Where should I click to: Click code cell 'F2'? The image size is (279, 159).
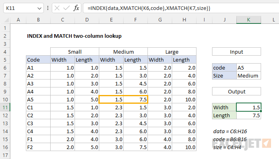click(38, 147)
